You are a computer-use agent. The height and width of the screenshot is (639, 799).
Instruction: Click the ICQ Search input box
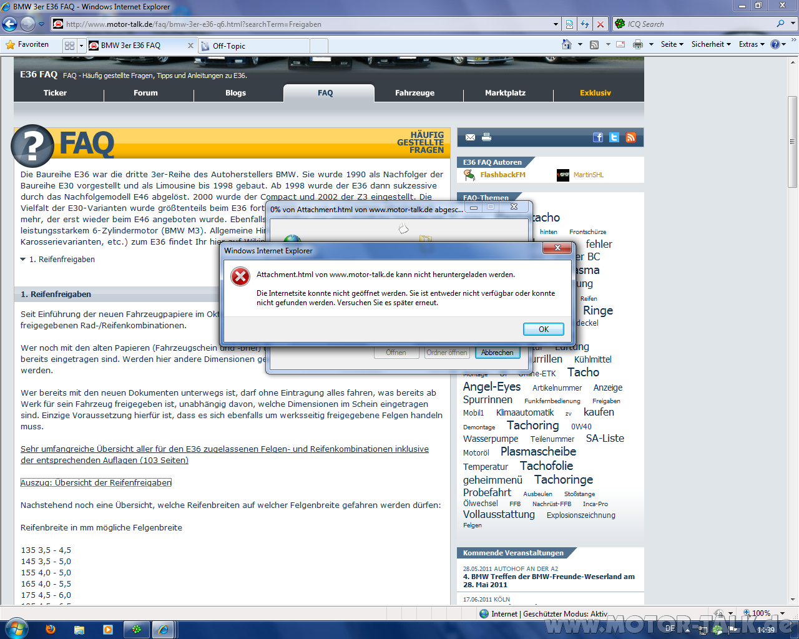tap(699, 24)
